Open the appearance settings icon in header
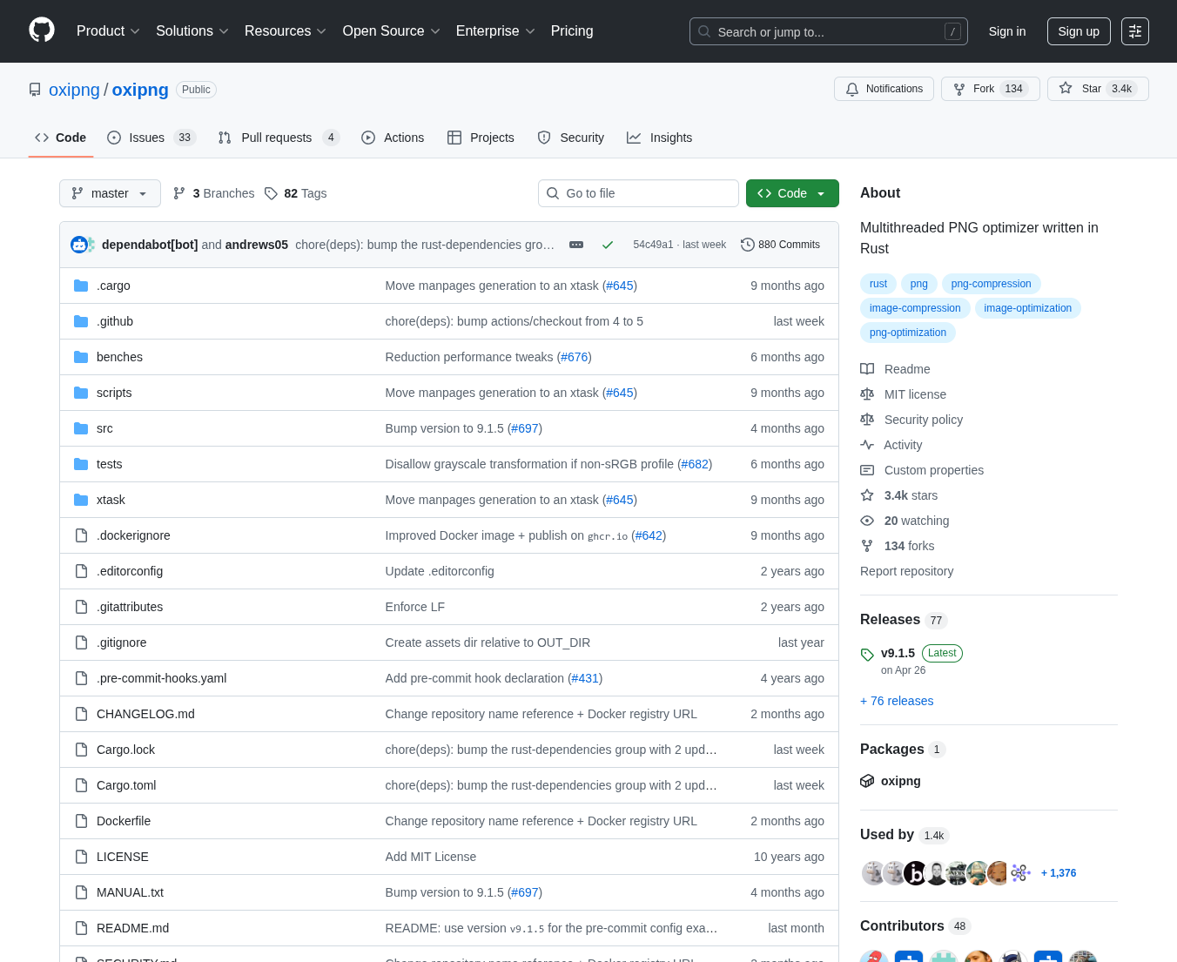Screen dimensions: 1177x962 click(1135, 31)
